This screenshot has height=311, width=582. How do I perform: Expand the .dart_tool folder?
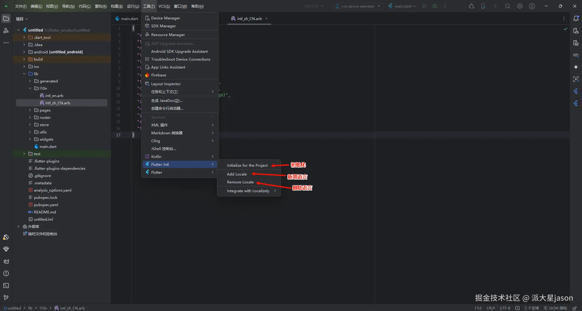(x=24, y=37)
